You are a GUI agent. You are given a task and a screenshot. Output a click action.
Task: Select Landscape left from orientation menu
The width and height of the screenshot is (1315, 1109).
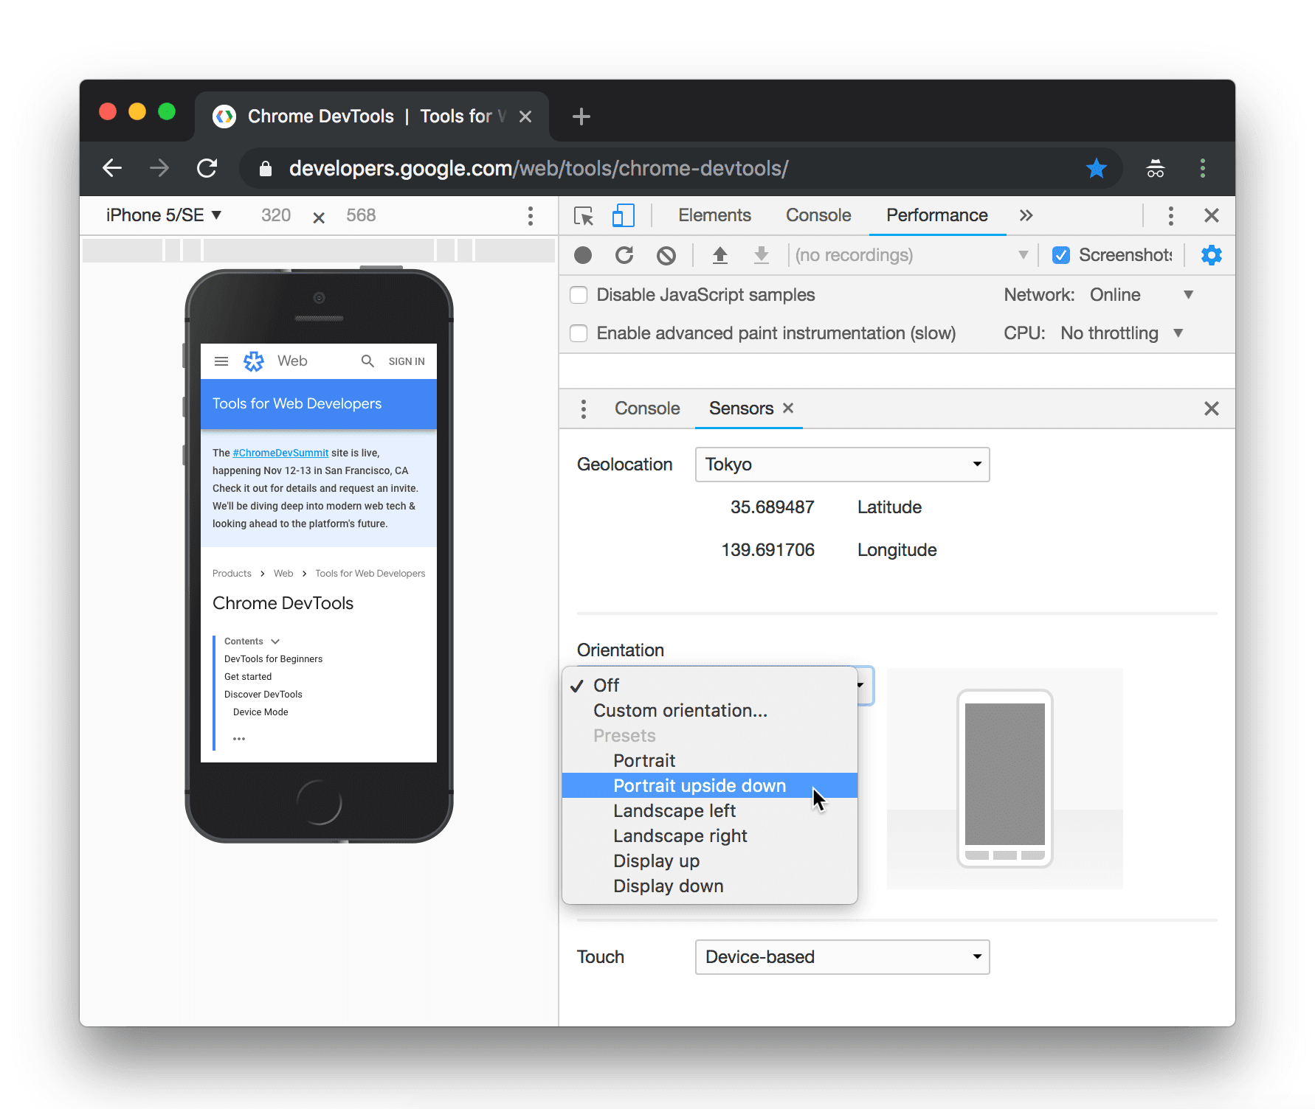(674, 810)
